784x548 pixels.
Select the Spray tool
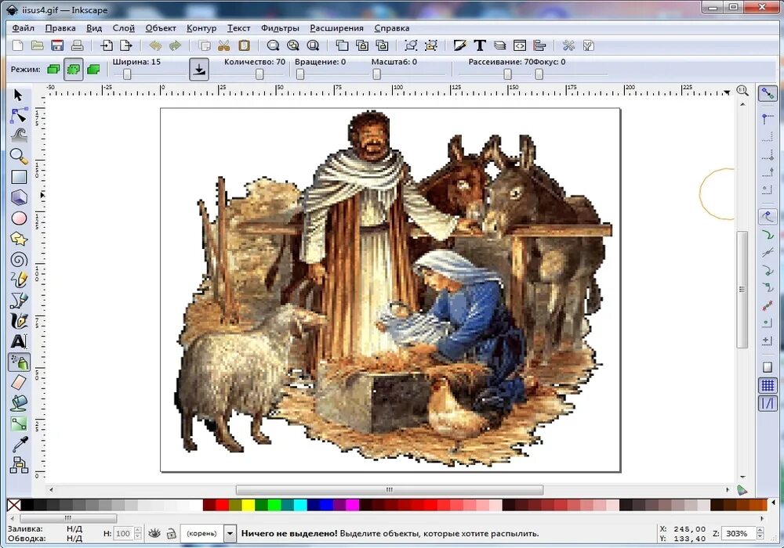(19, 362)
